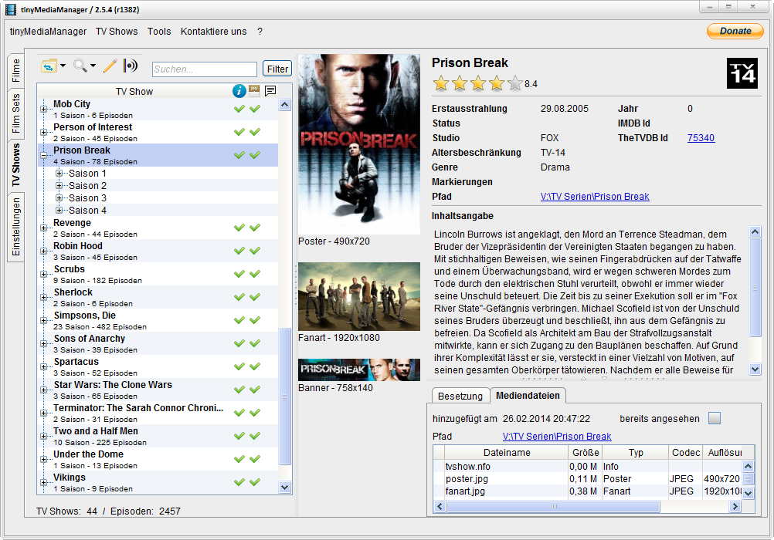The width and height of the screenshot is (774, 540).
Task: Click the gold star rating for Prison Break
Action: coord(477,83)
